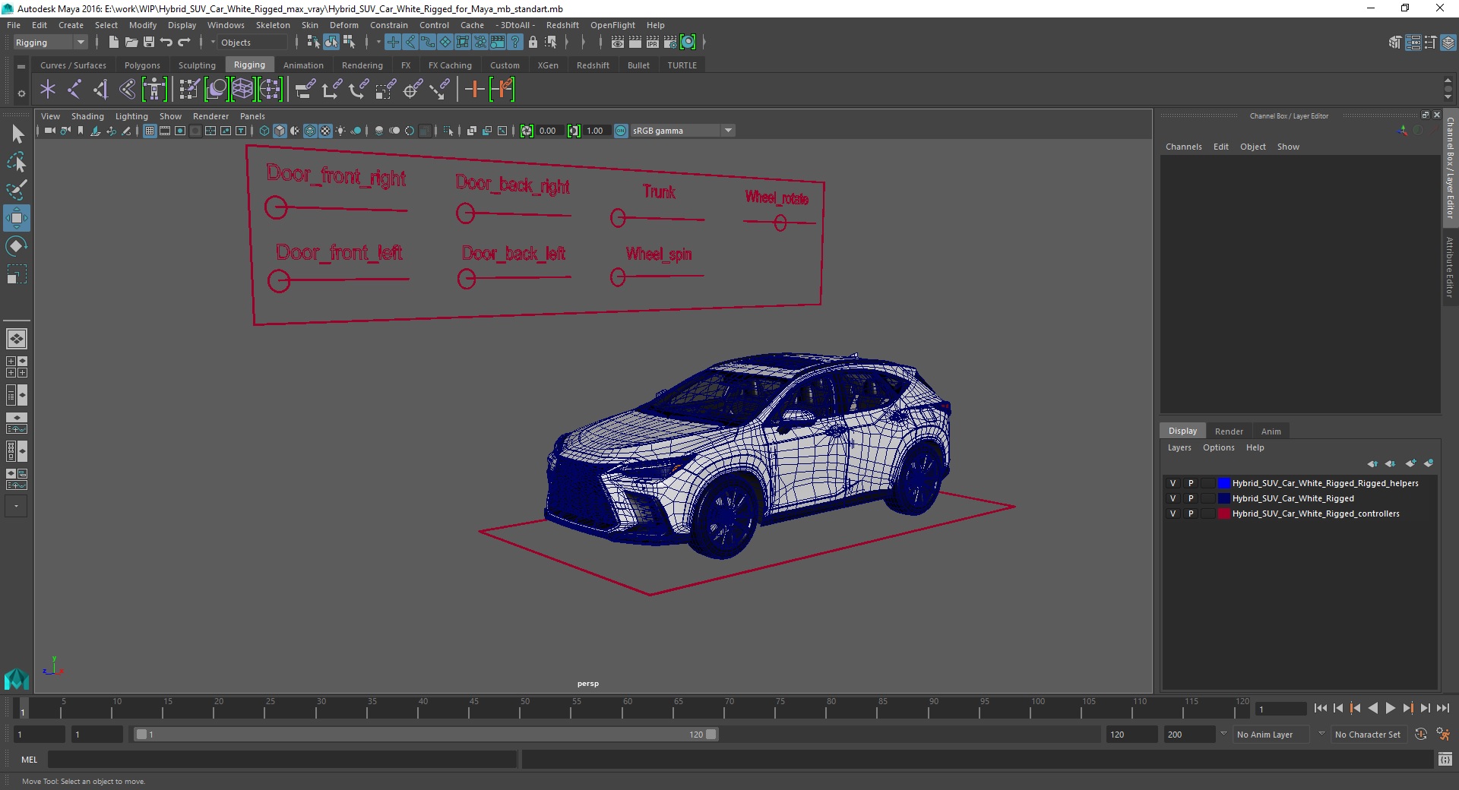Open Render Settings clapperboard gear icon
The image size is (1459, 790).
pos(670,43)
